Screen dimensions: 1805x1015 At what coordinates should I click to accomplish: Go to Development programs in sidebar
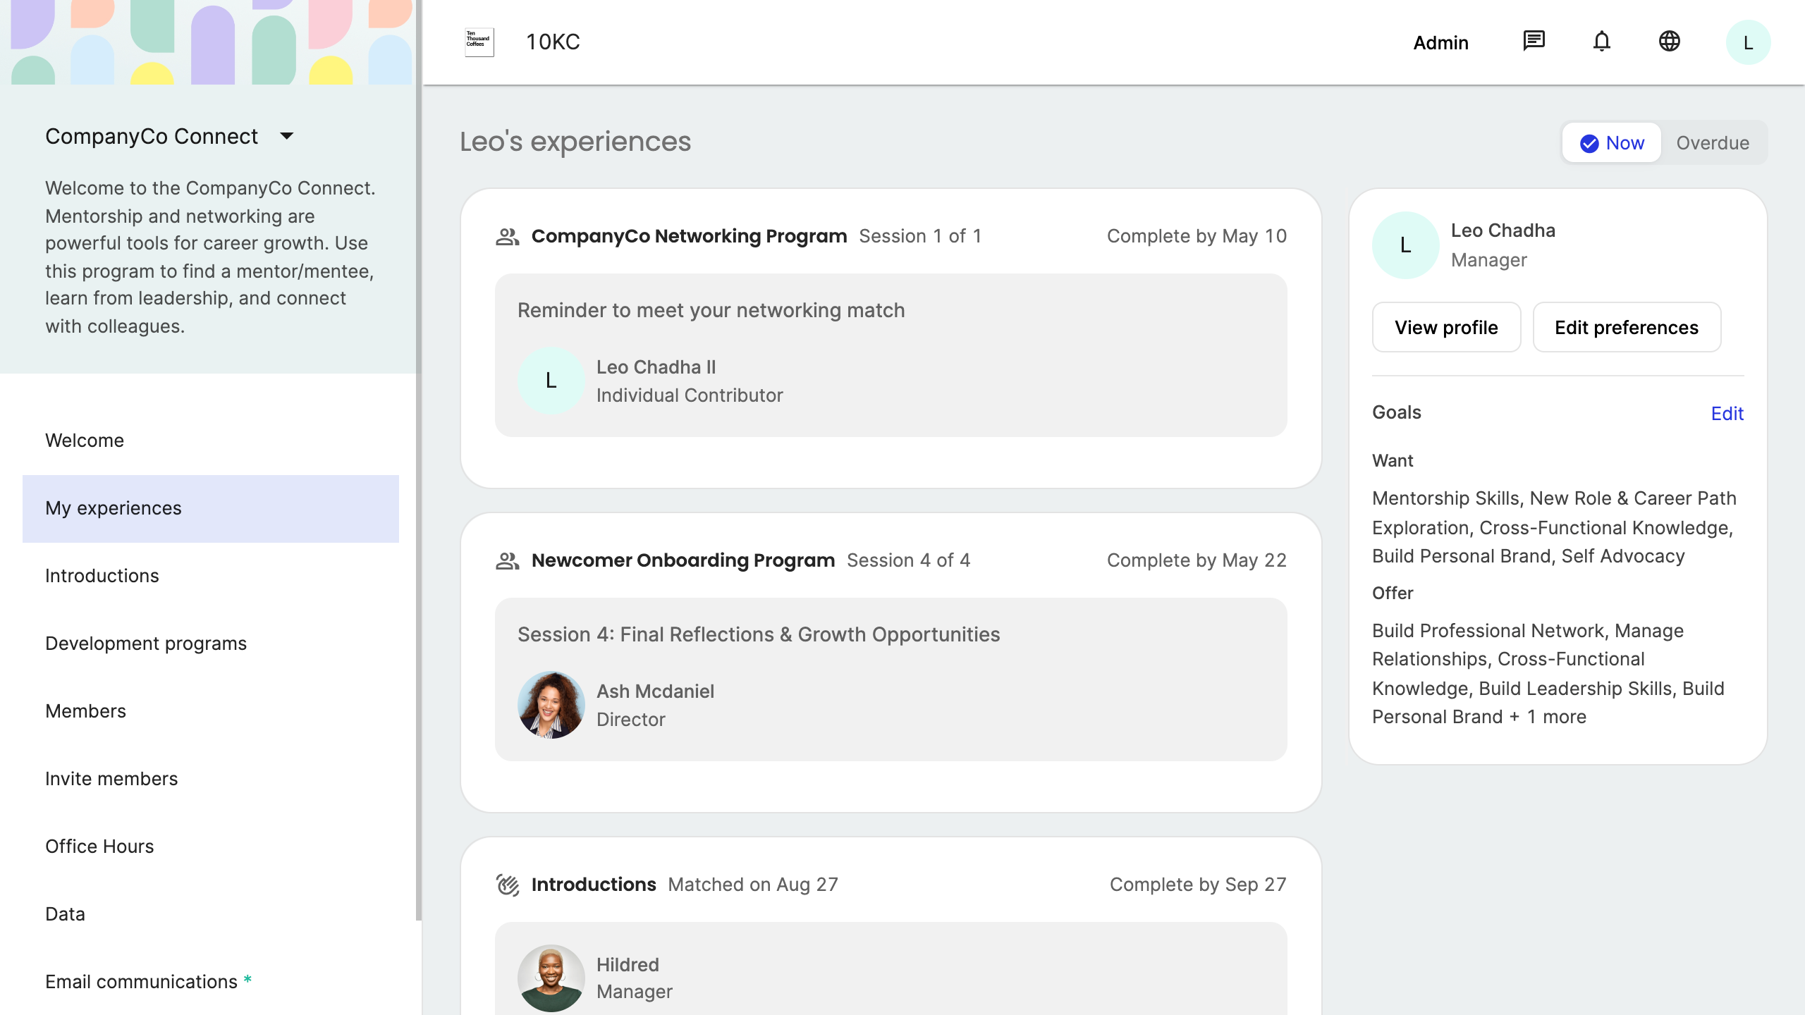tap(146, 644)
